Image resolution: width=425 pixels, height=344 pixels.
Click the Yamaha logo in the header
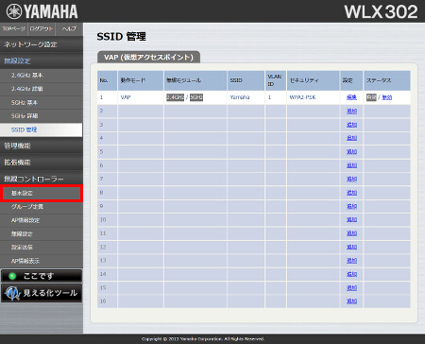coord(42,11)
